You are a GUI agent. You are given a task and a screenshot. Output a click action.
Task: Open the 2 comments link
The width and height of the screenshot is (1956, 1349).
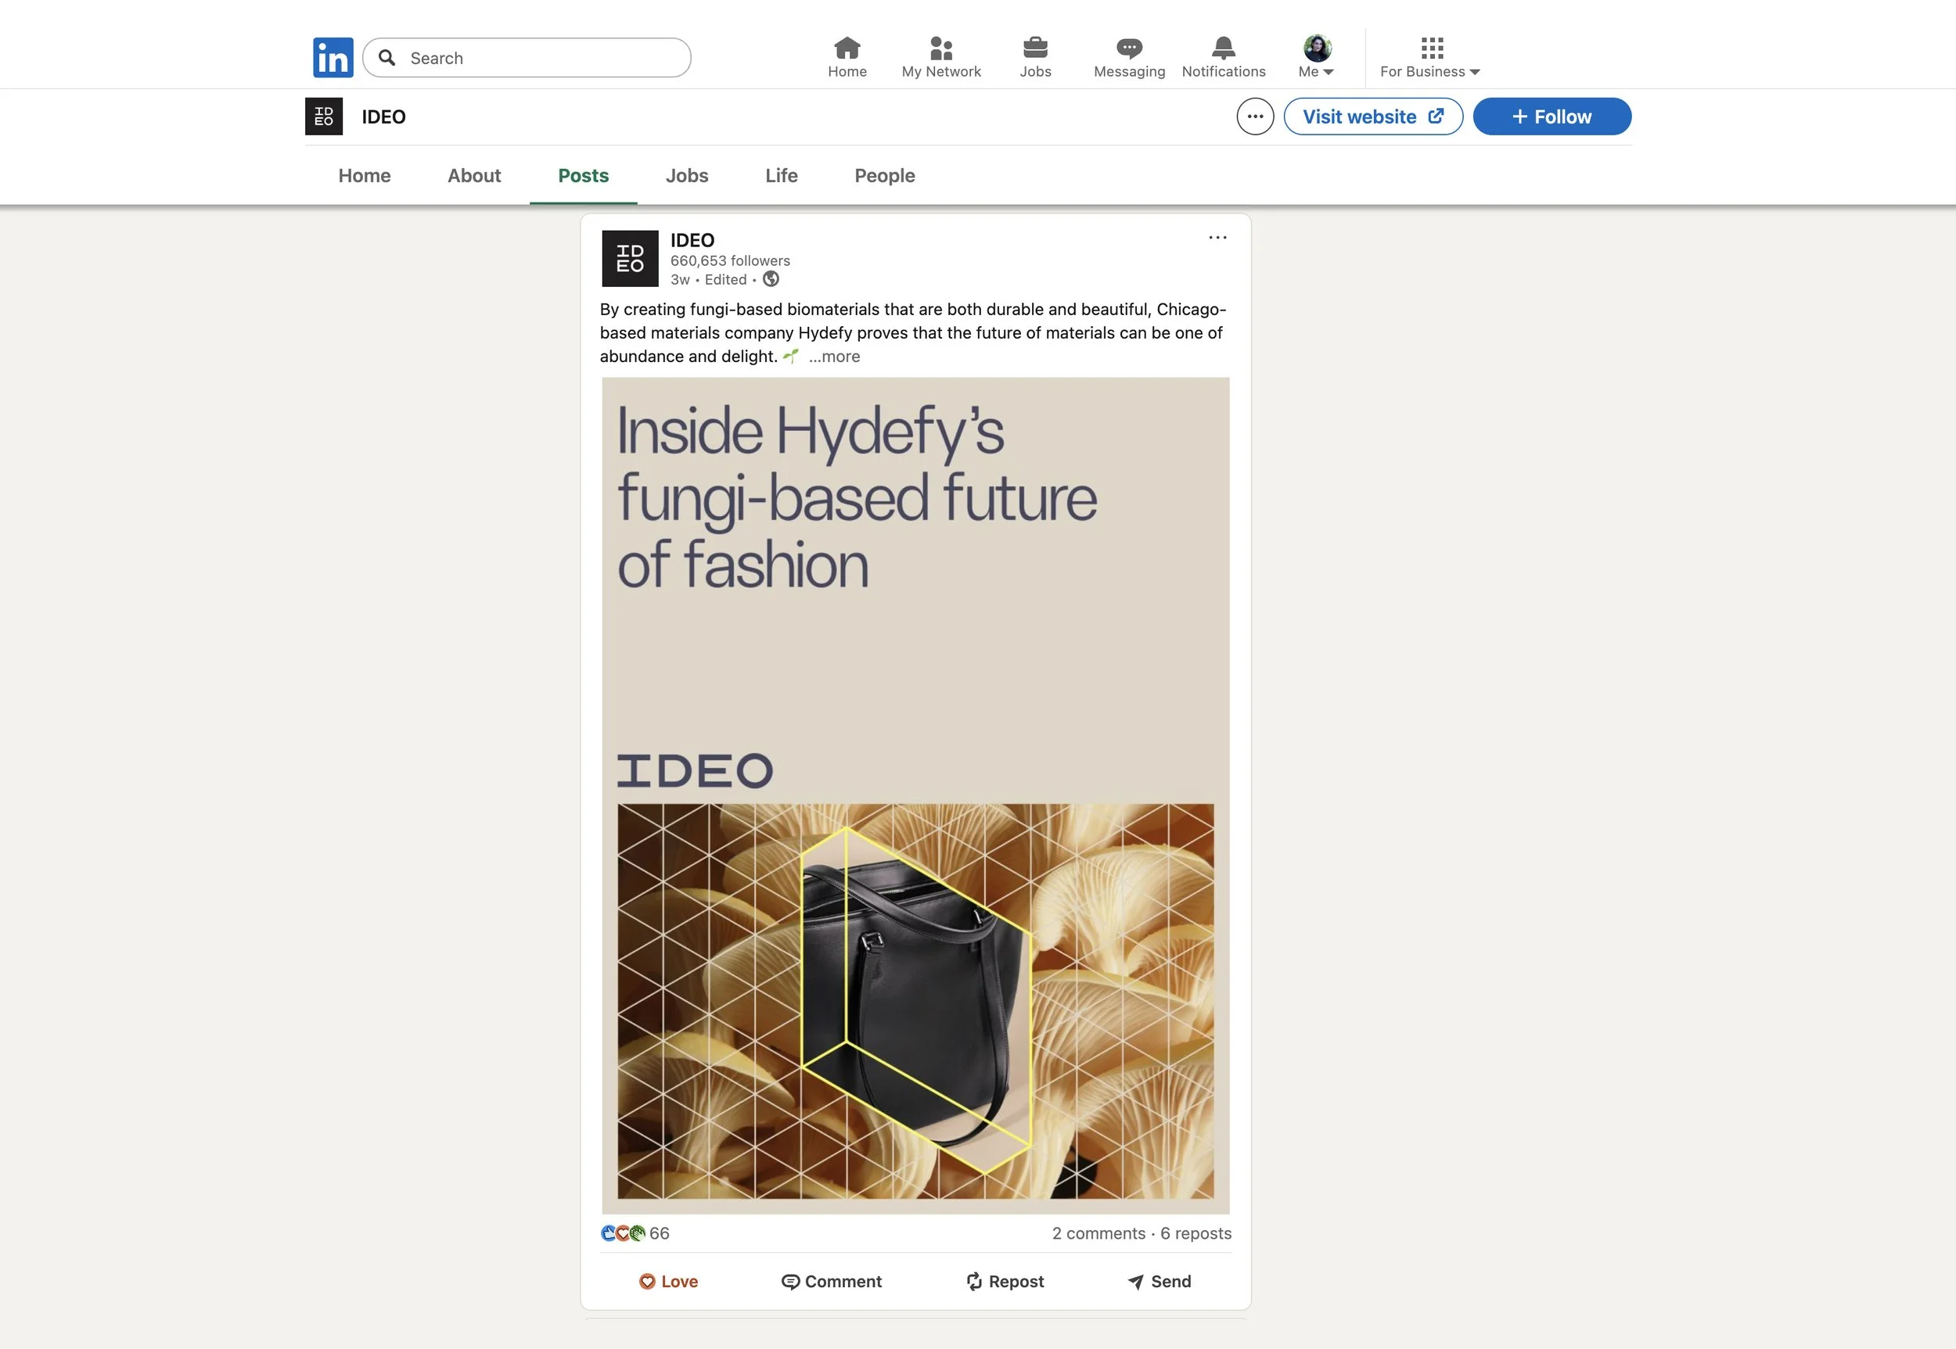[1098, 1233]
